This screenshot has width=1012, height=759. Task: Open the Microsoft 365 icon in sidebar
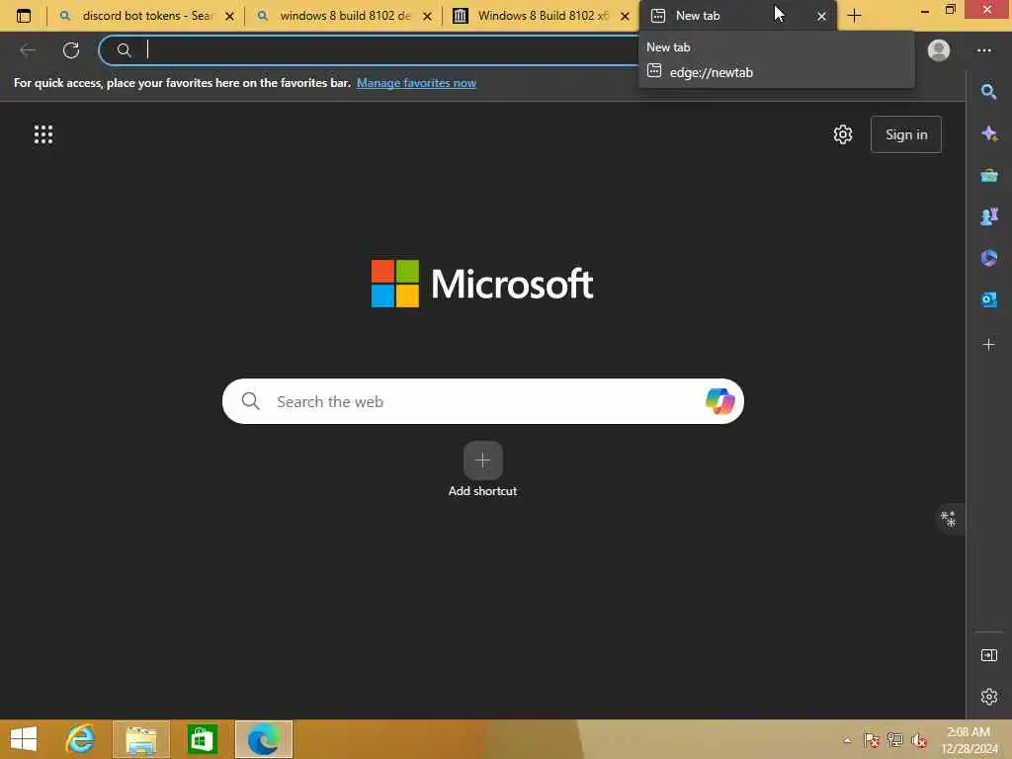point(988,258)
